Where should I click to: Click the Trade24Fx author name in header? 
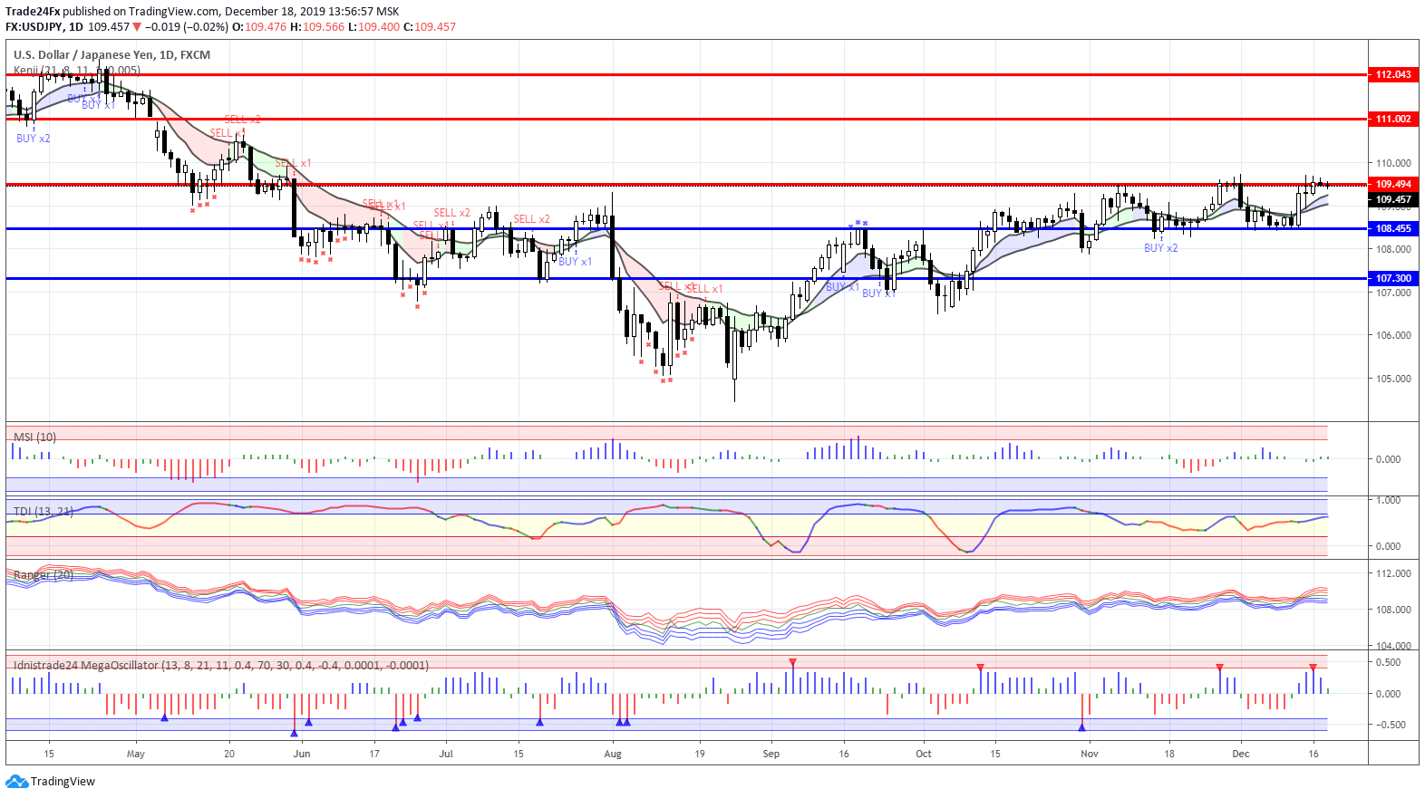point(32,11)
